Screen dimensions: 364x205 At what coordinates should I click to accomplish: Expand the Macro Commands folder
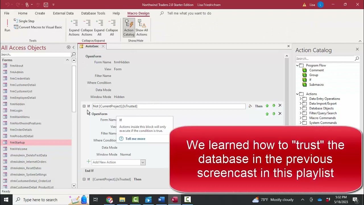(x=301, y=118)
